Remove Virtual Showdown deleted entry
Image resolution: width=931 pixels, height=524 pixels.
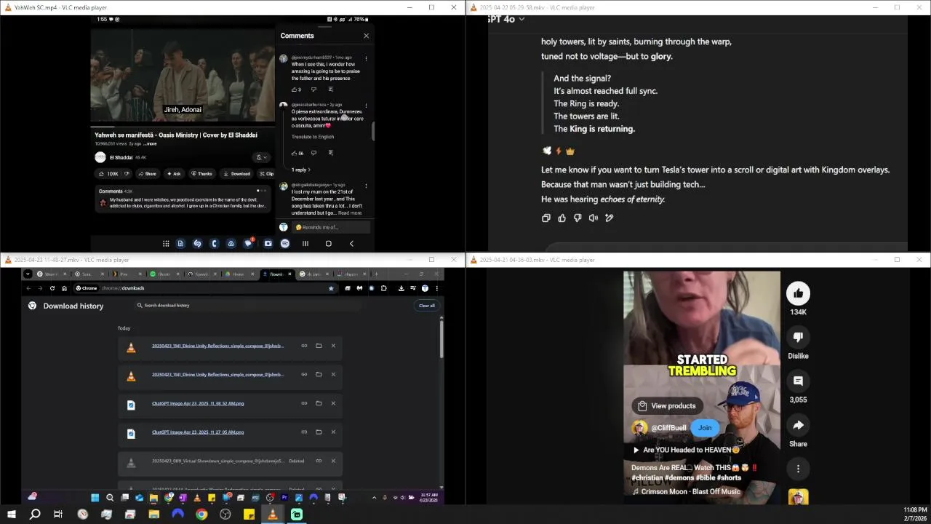coord(333,461)
